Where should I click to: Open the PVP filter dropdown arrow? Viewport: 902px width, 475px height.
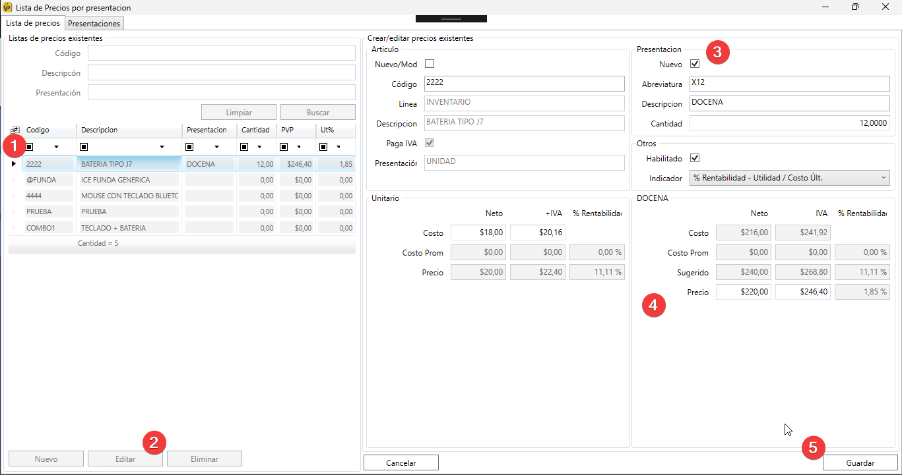click(x=299, y=147)
